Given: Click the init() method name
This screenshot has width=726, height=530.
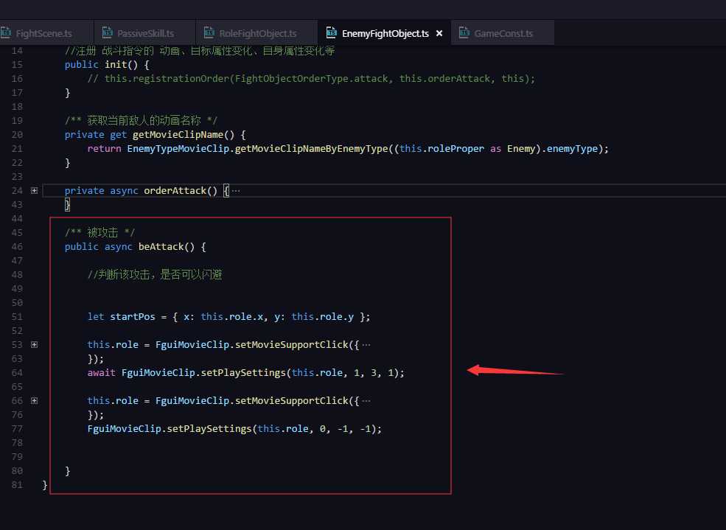Looking at the screenshot, I should point(115,64).
